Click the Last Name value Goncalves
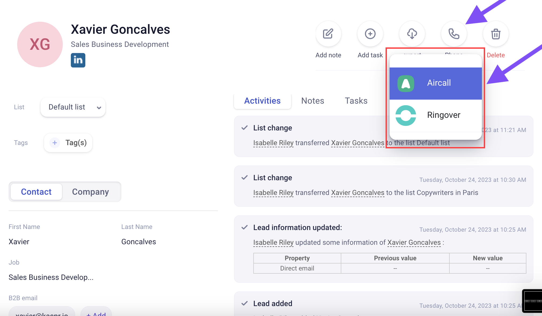 (139, 242)
